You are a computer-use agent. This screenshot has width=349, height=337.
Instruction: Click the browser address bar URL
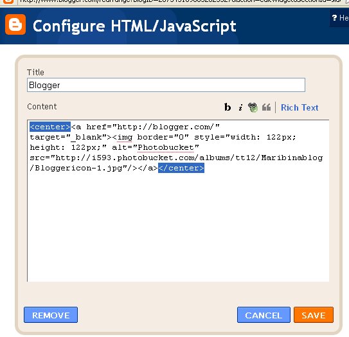181,2
